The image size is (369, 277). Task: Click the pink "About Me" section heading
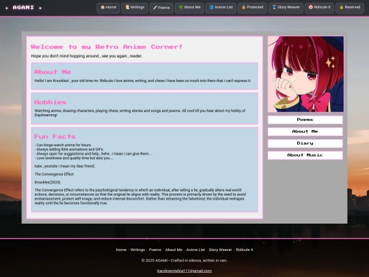point(53,72)
